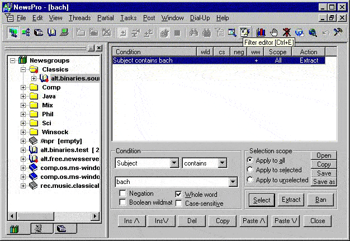Click the black box toolbar icon
This screenshot has height=241, width=350.
(x=39, y=32)
